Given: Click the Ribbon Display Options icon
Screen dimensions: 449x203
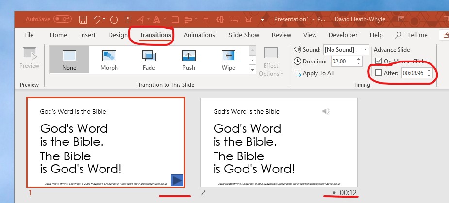Looking at the screenshot, I should point(401,19).
